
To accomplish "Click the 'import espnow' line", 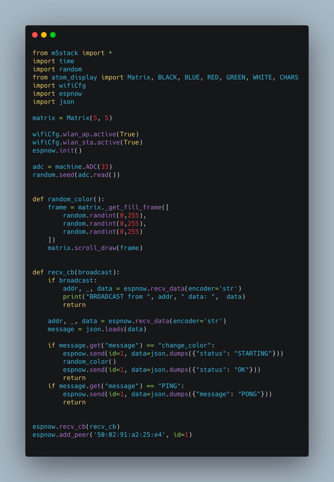I will tap(57, 94).
